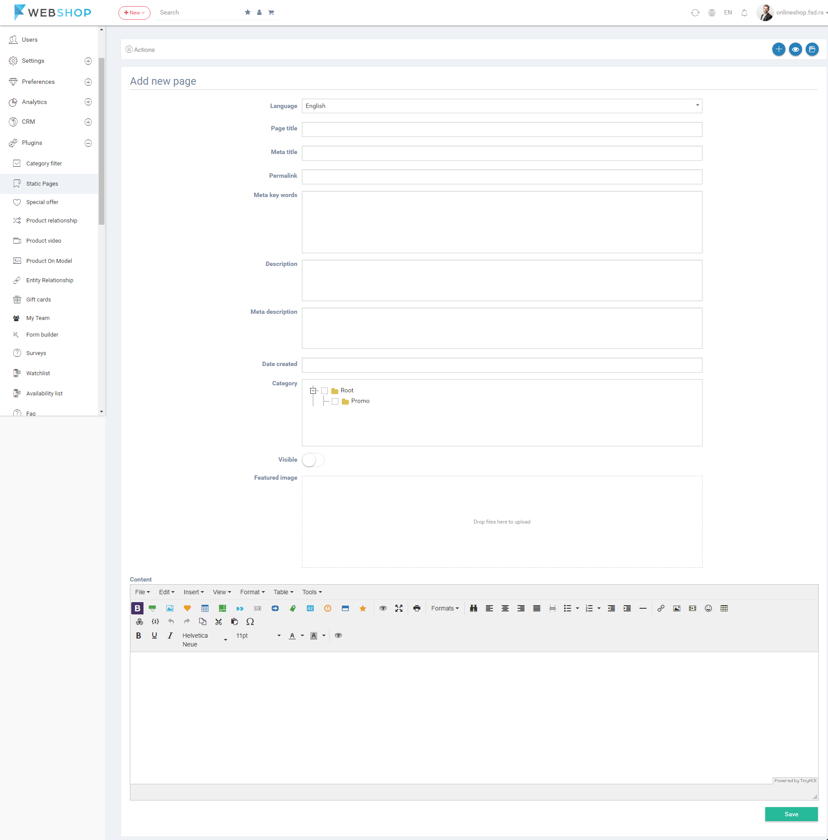828x840 pixels.
Task: Collapse the Root category tree node
Action: point(313,391)
